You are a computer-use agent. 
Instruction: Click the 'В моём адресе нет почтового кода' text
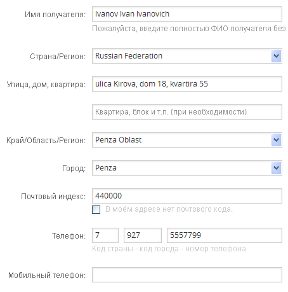click(x=169, y=209)
